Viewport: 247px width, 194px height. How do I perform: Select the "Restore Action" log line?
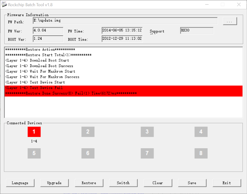pos(123,50)
